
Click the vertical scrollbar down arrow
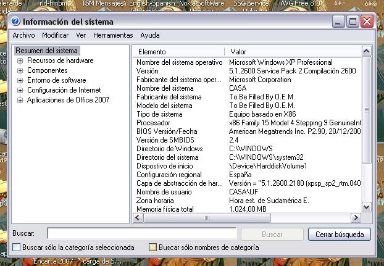[x=366, y=207]
